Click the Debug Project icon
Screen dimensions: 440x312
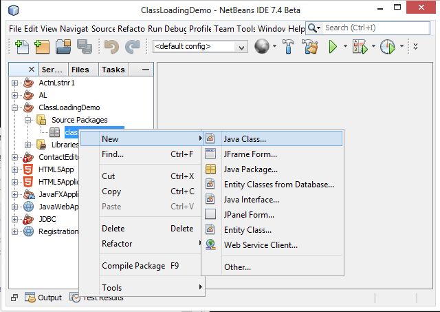[x=360, y=46]
